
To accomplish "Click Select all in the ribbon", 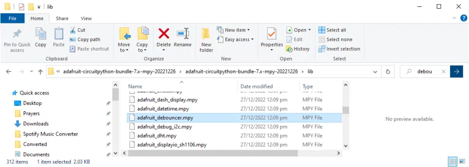I will [333, 30].
